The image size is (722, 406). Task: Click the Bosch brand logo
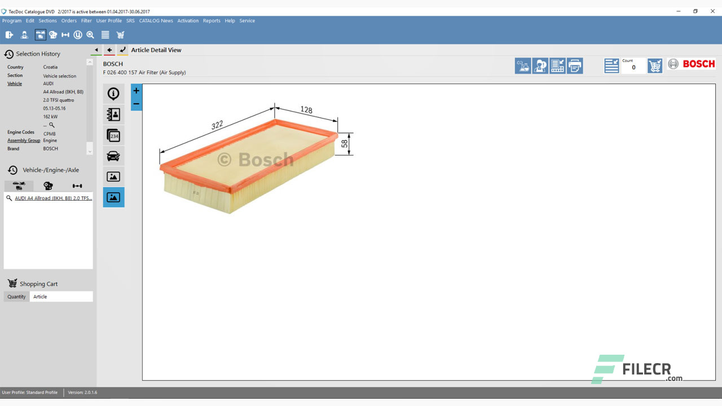691,64
